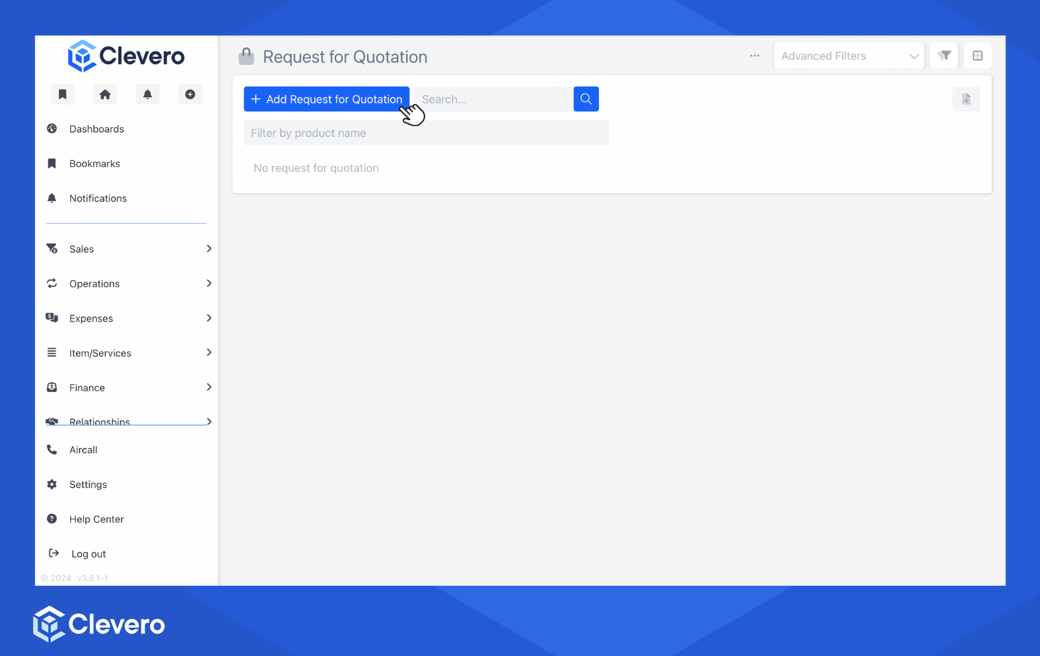The width and height of the screenshot is (1040, 656).
Task: Click the bookmark shortcut icon below the logo
Action: (63, 94)
